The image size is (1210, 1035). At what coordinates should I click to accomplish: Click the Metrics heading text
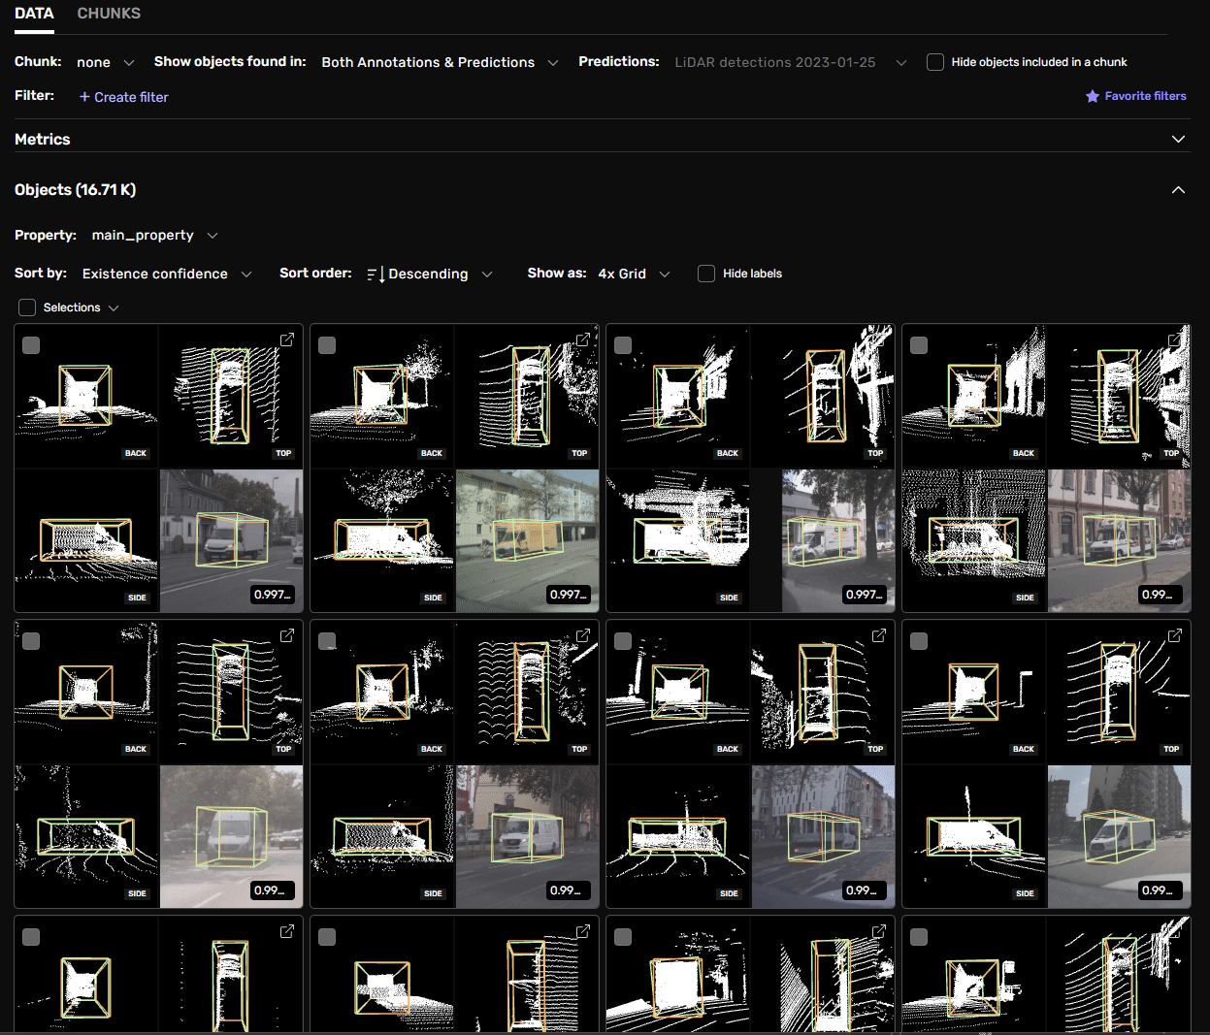click(43, 139)
